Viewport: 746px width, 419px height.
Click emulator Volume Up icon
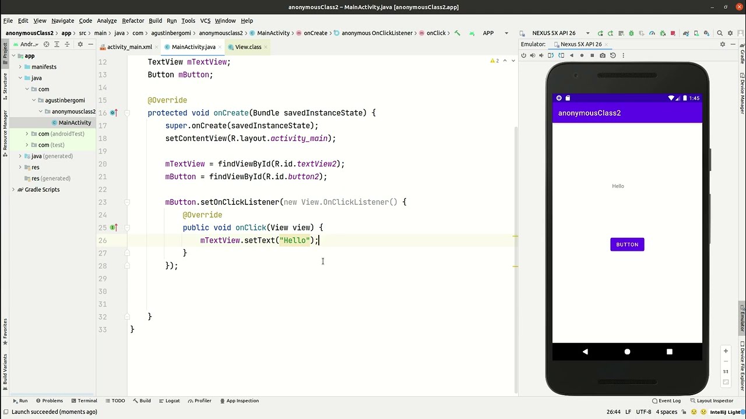pyautogui.click(x=532, y=55)
